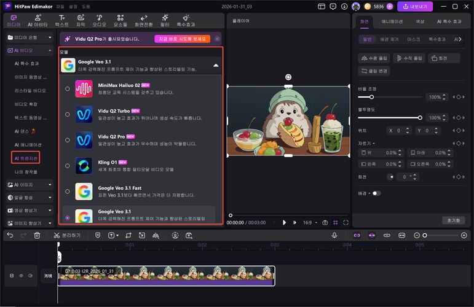Click the 수직 플립 vertical flip button

(409, 58)
